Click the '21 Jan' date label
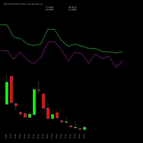This screenshot has width=143, height=143. pyautogui.click(x=79, y=136)
